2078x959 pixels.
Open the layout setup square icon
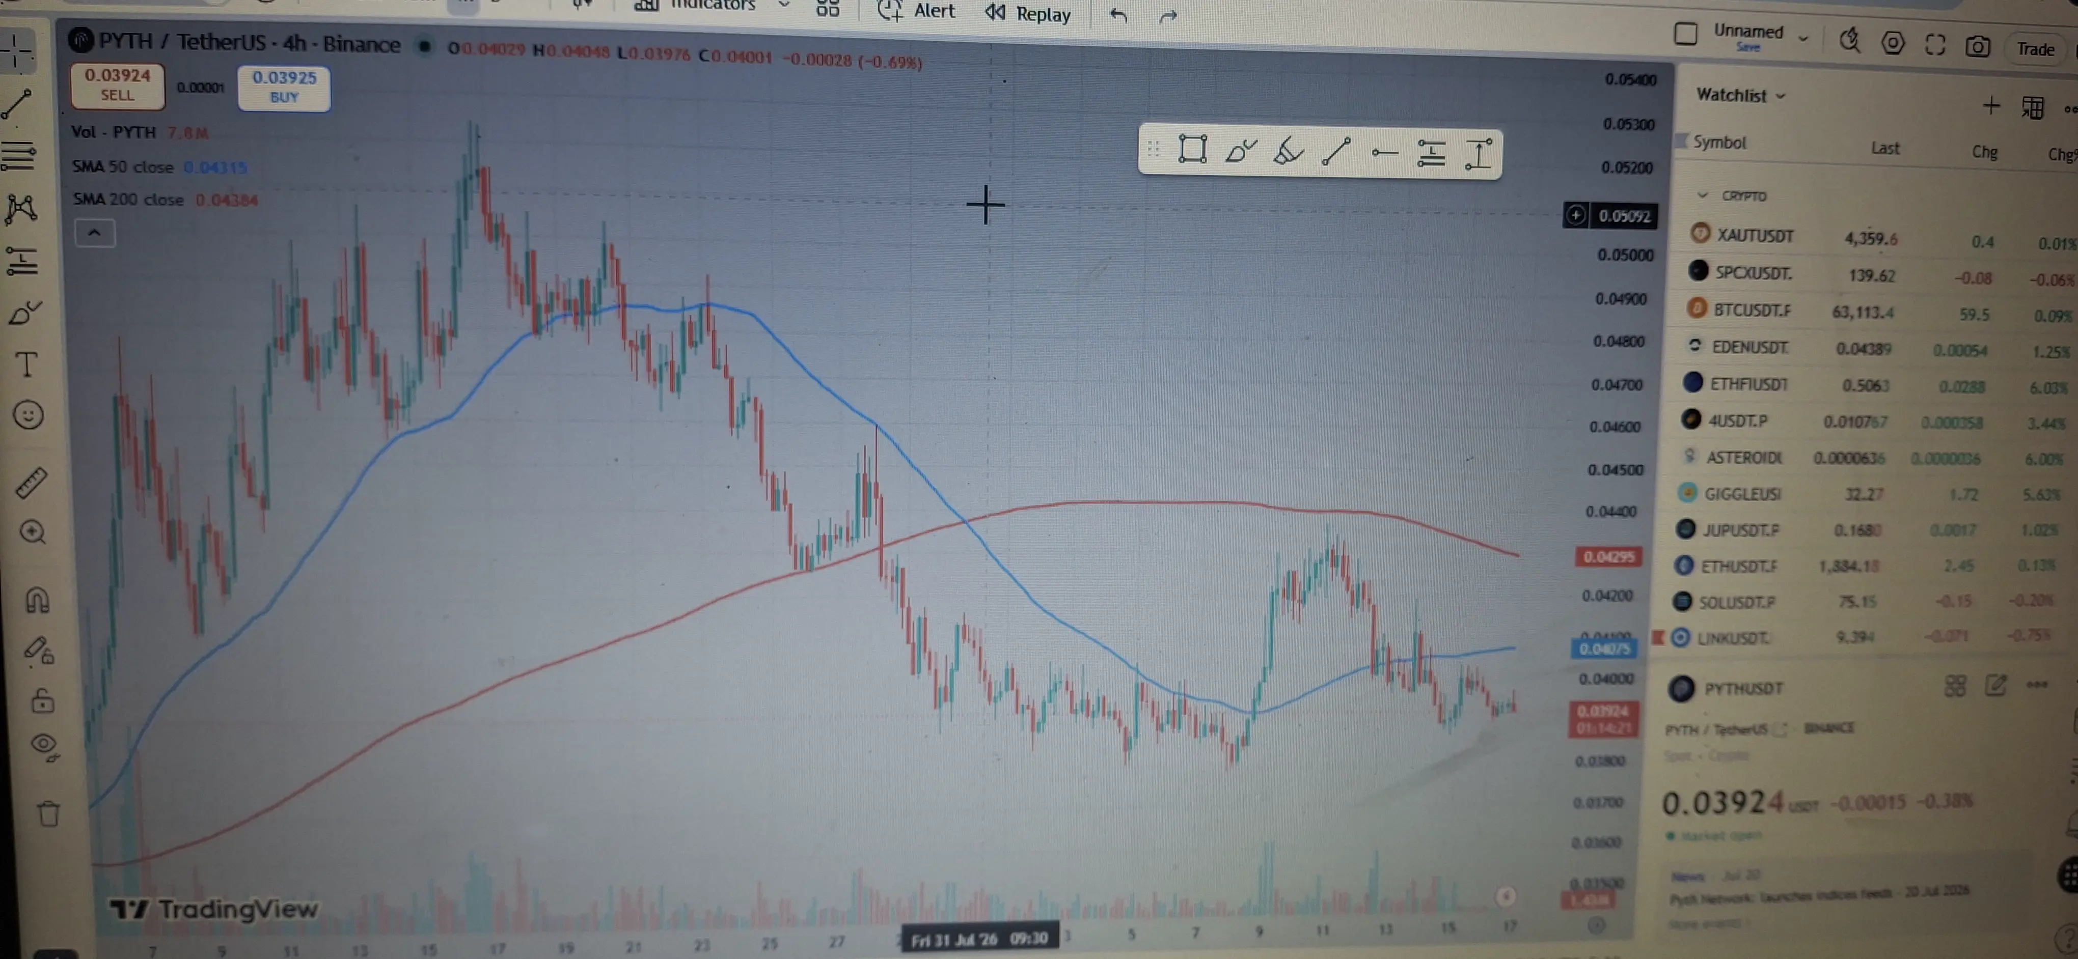pyautogui.click(x=1686, y=34)
